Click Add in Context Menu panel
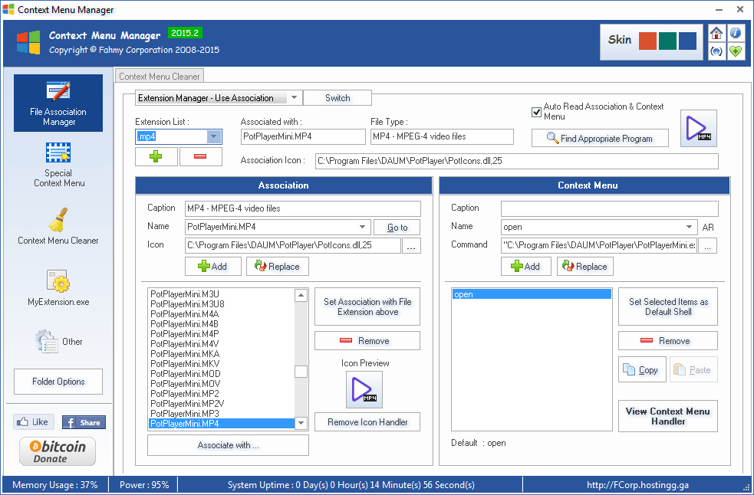The image size is (754, 495). coord(526,266)
